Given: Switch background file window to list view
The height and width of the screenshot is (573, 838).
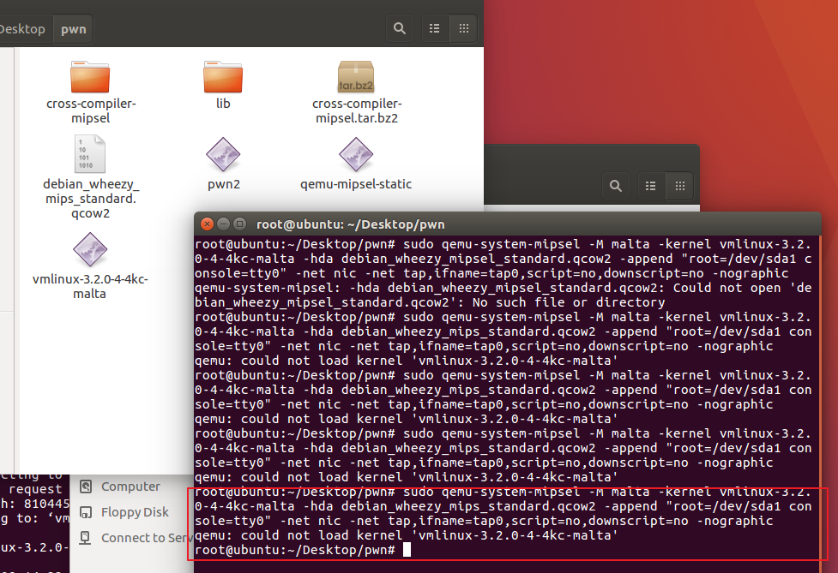Looking at the screenshot, I should coord(650,186).
